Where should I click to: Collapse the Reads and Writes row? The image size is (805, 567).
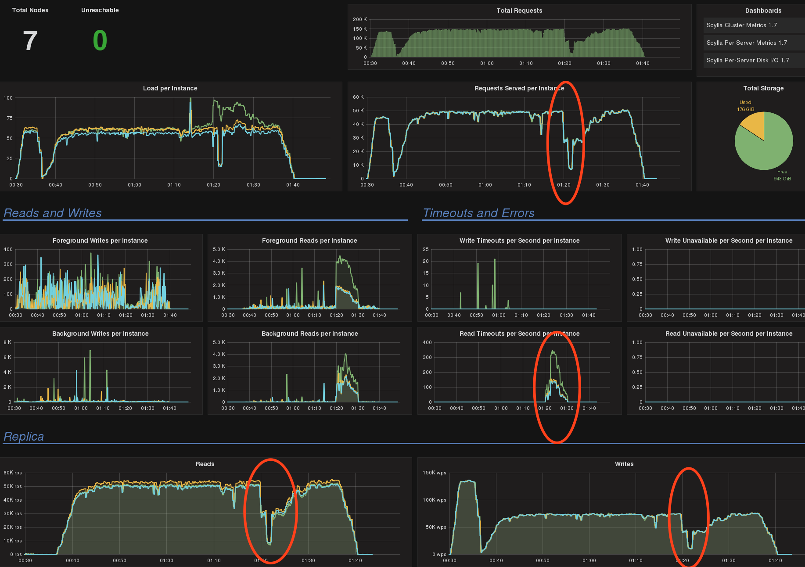click(53, 213)
